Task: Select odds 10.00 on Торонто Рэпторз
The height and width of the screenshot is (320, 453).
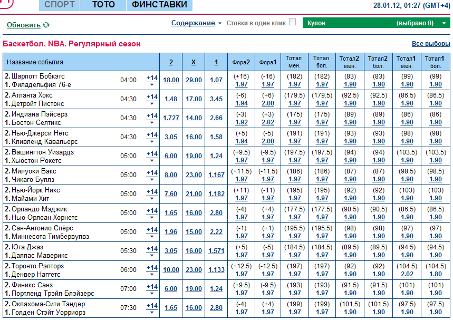Action: coord(171,270)
